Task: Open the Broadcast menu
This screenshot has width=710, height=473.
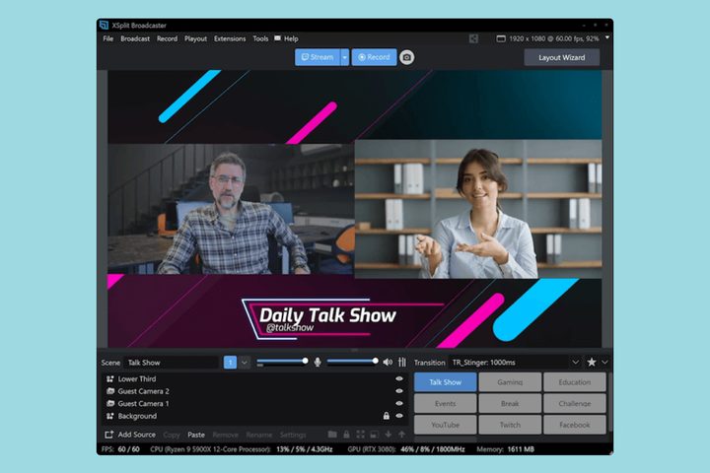Action: tap(135, 38)
